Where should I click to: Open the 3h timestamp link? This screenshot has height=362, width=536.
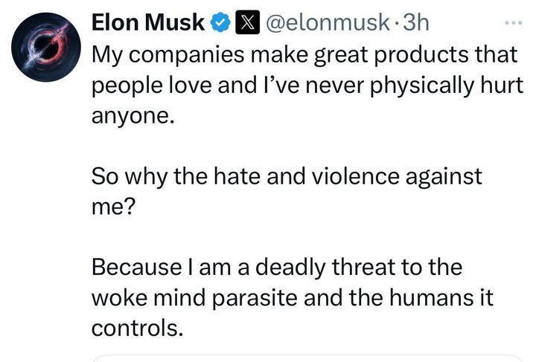pos(415,23)
